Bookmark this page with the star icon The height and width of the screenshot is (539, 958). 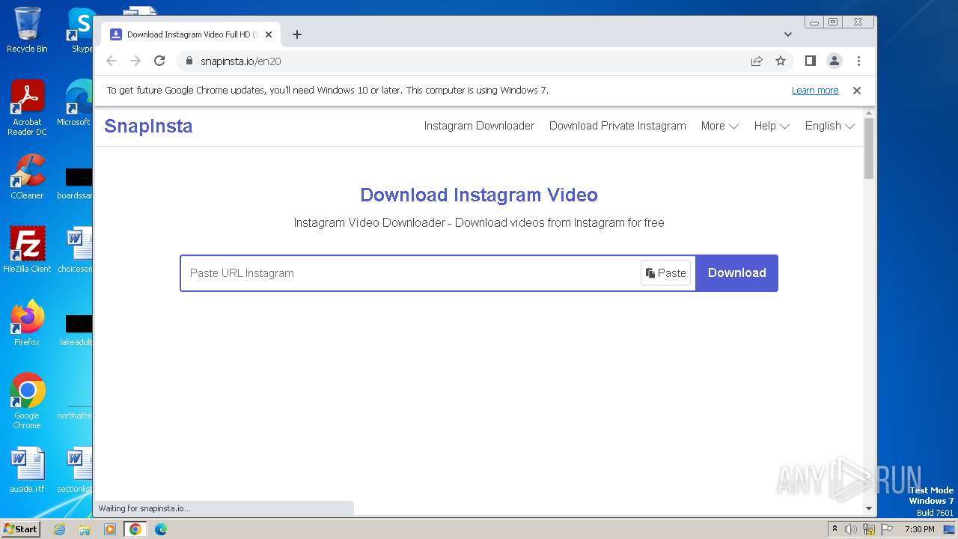pyautogui.click(x=781, y=61)
